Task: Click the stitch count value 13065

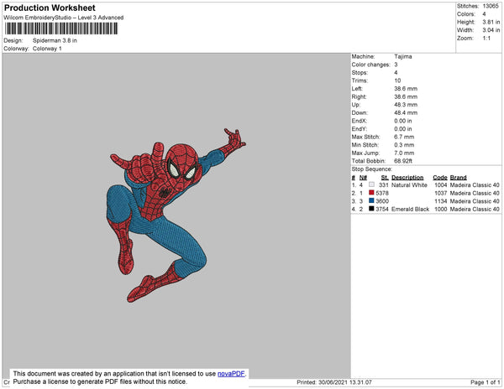Action: click(491, 6)
